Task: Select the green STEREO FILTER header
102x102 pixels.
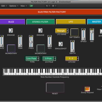Action: pos(41,22)
